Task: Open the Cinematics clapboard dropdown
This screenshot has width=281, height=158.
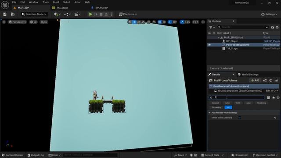Action: point(78,14)
